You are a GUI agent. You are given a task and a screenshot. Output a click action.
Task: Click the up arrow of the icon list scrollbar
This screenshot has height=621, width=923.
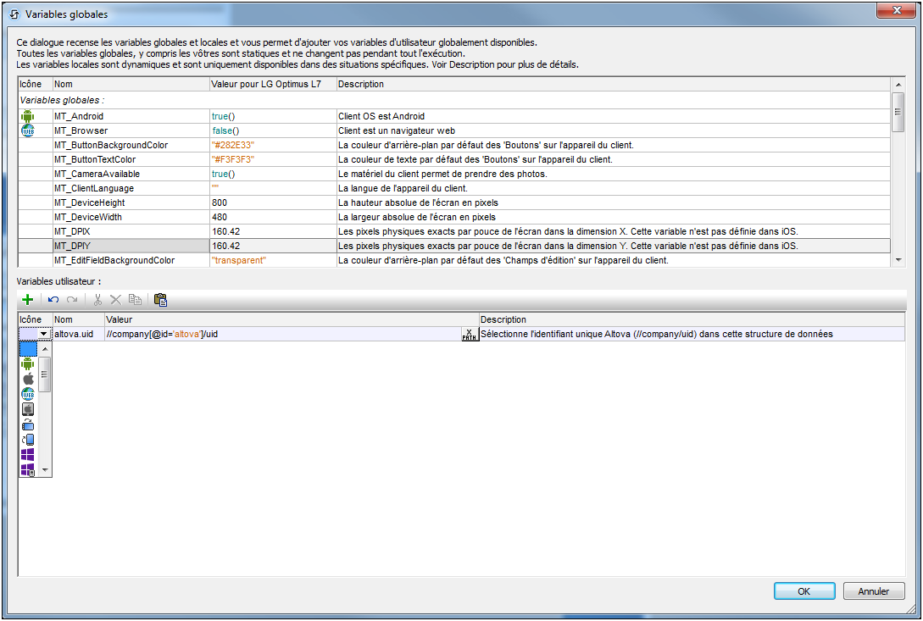point(46,348)
